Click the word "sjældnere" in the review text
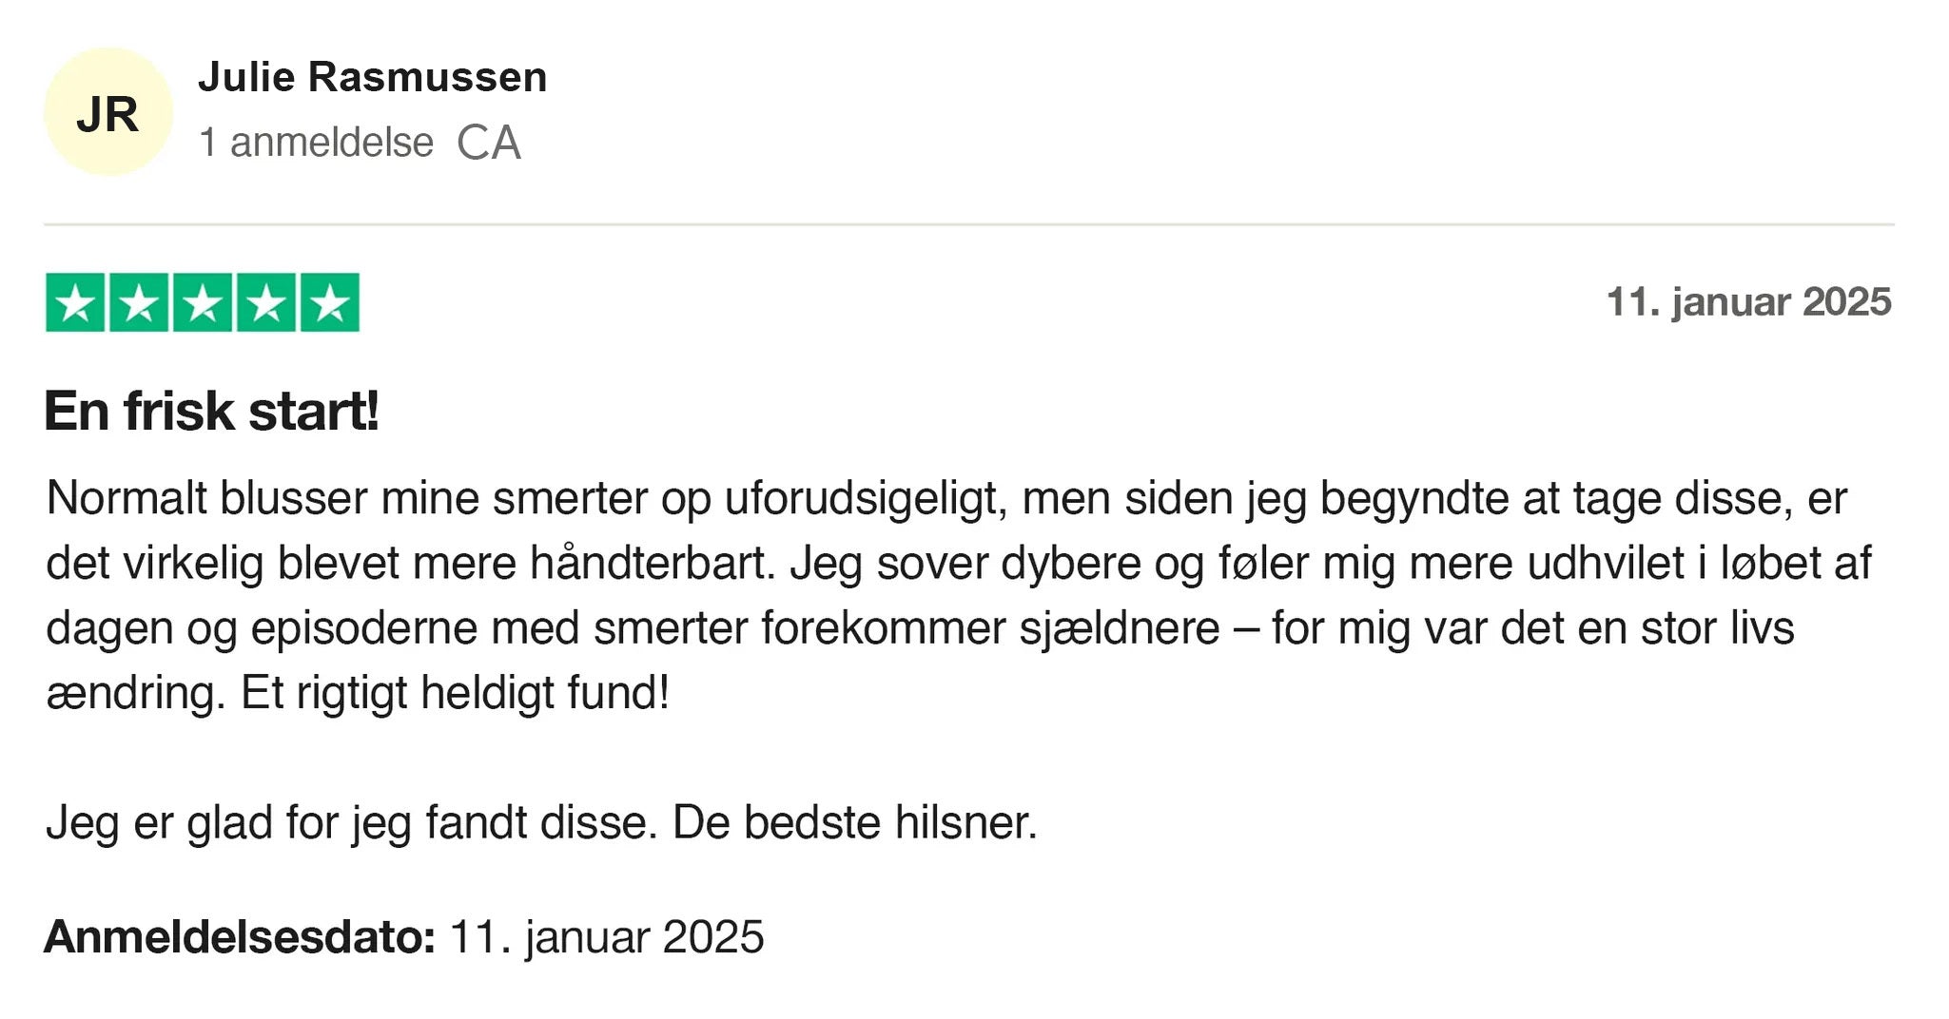1949x1019 pixels. tap(1120, 627)
